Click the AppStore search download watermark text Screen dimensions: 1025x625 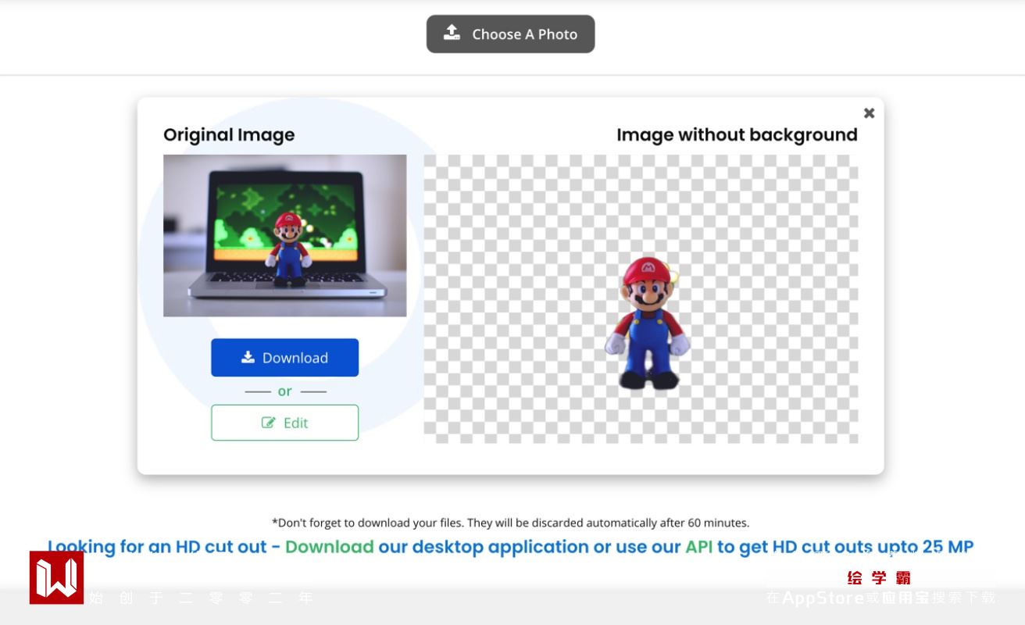point(881,598)
